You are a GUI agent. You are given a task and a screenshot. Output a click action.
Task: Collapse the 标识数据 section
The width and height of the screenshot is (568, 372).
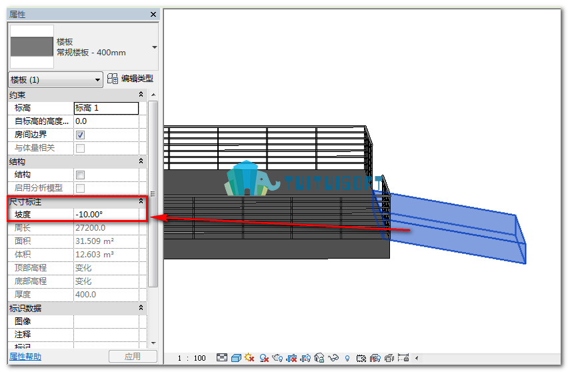pos(141,308)
